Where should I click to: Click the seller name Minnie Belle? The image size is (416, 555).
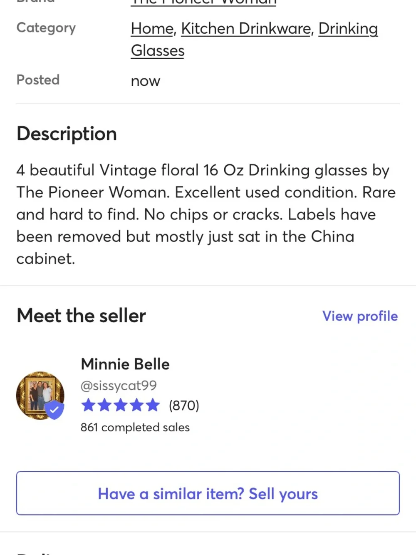125,364
